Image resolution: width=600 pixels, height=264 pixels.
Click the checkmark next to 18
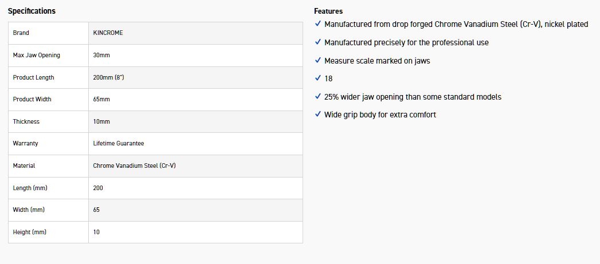click(318, 78)
